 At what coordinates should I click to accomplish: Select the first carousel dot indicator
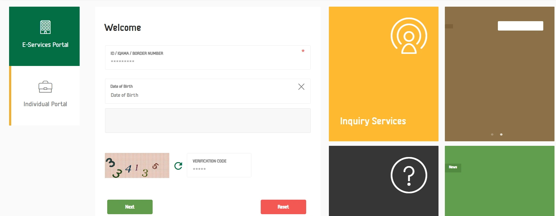(492, 134)
